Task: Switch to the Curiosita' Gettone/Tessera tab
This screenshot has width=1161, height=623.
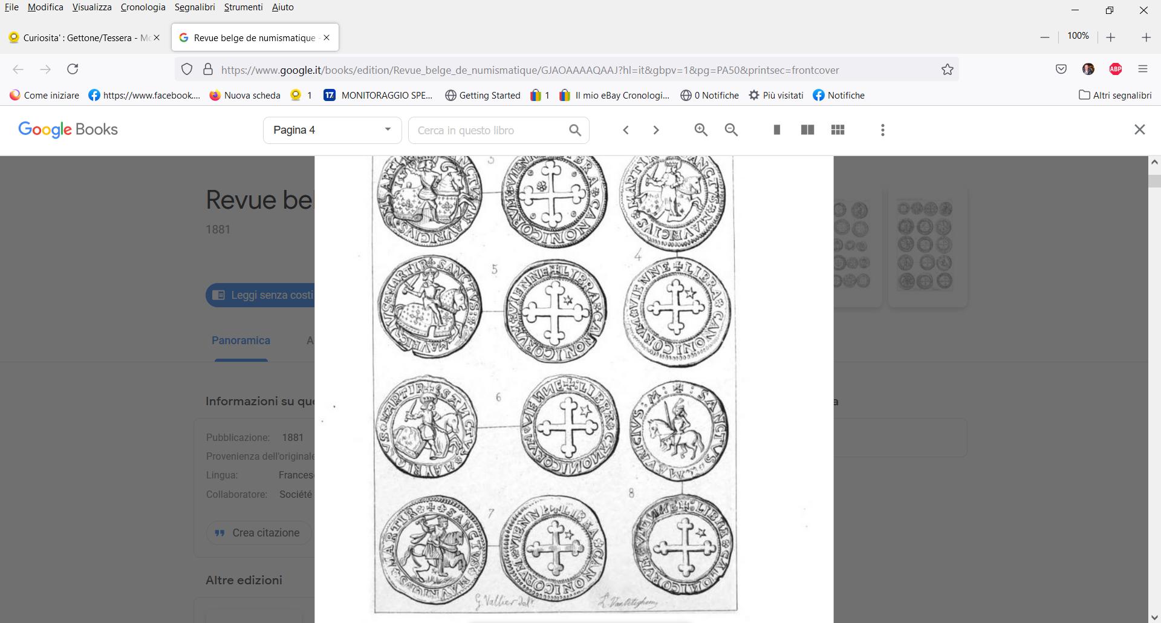Action: (85, 38)
